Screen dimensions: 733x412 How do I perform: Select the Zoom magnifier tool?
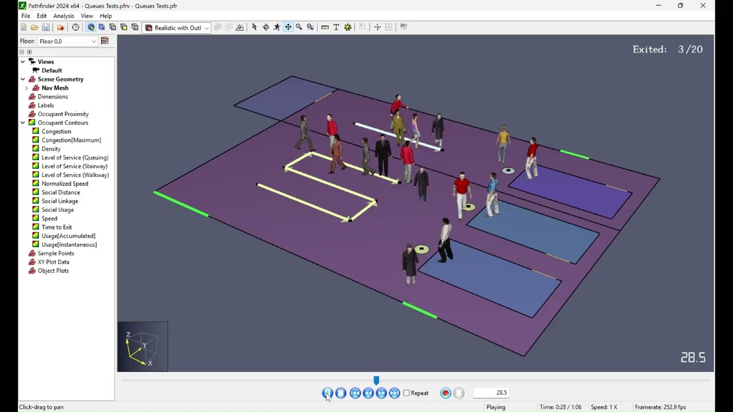[299, 27]
